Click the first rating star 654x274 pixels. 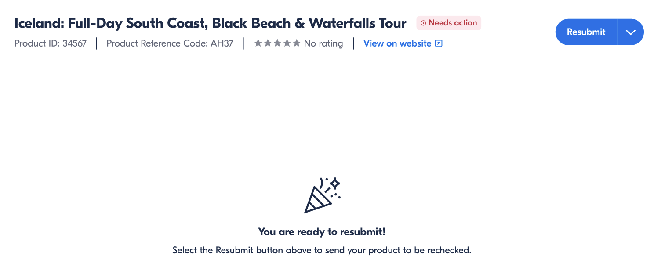point(258,43)
